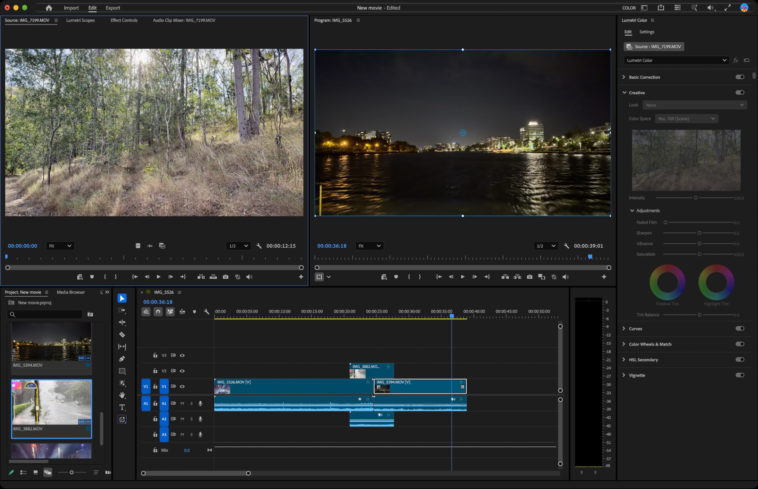The width and height of the screenshot is (758, 489).
Task: Select the Razor tool
Action: tap(122, 334)
